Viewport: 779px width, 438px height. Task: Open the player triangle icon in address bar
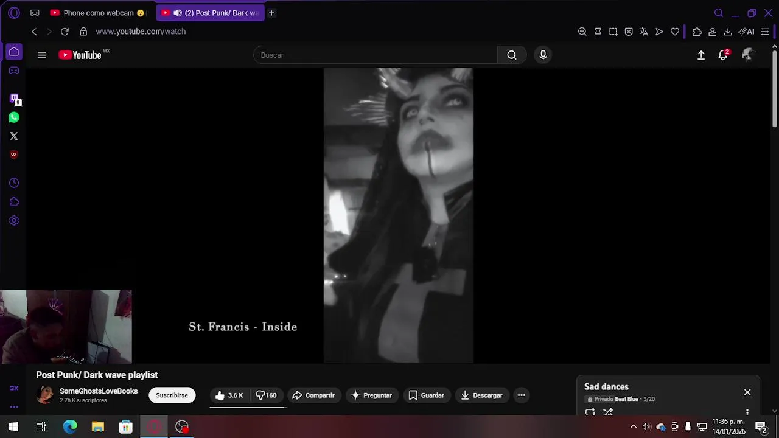click(x=659, y=32)
